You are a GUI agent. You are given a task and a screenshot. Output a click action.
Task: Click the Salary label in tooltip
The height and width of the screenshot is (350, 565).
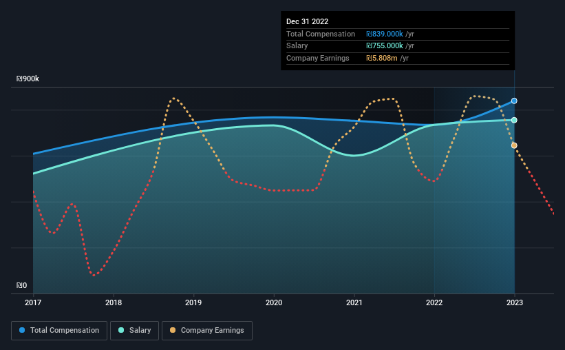[x=297, y=46]
